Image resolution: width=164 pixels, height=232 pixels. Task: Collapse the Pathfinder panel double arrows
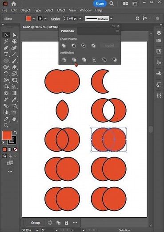(113, 26)
